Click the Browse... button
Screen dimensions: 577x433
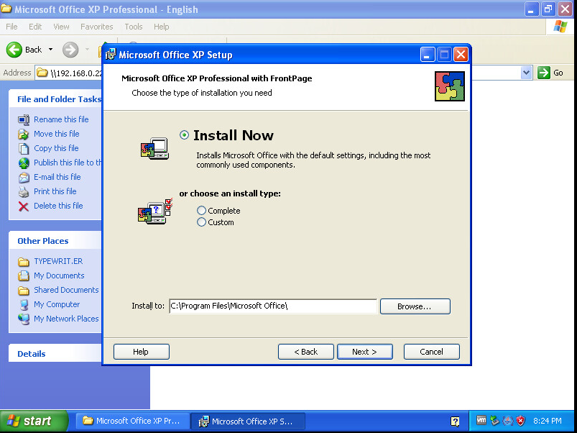tap(415, 306)
